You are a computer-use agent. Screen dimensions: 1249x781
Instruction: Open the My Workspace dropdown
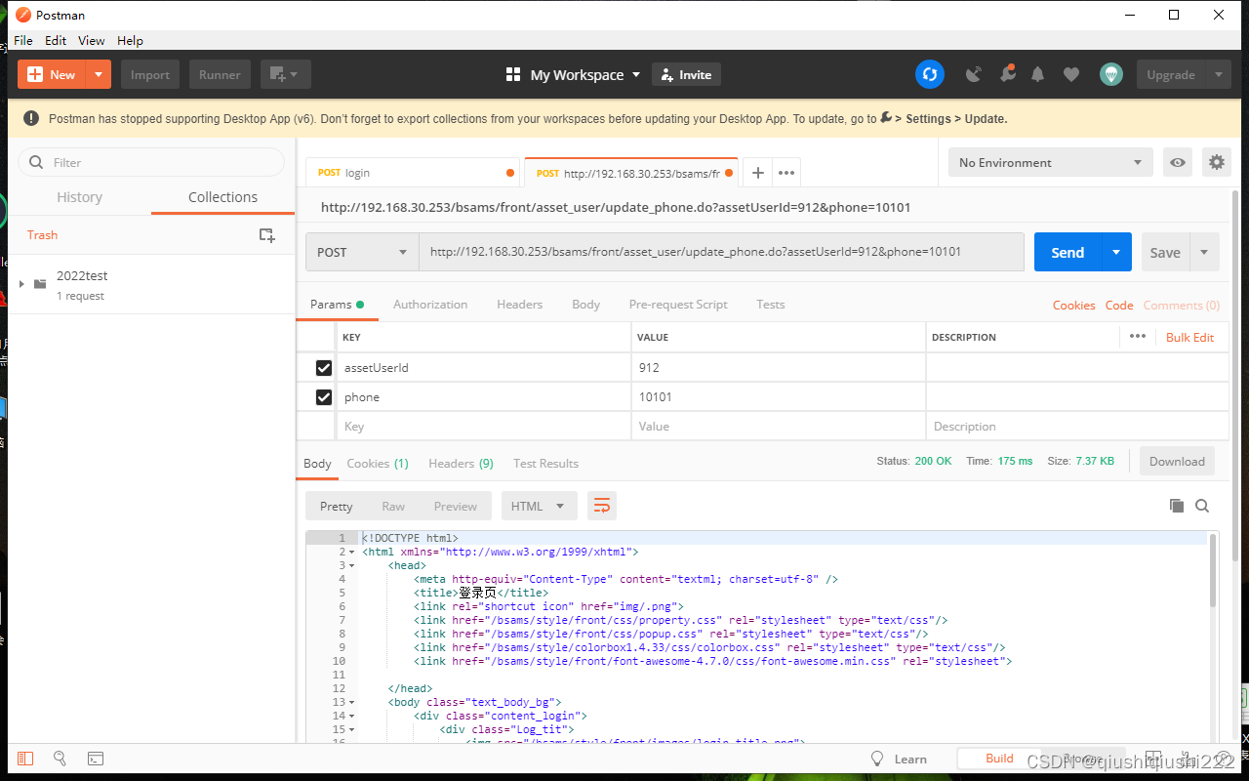(x=574, y=74)
